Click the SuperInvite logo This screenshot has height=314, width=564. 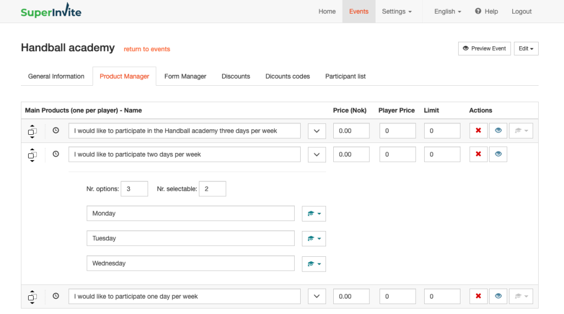51,12
